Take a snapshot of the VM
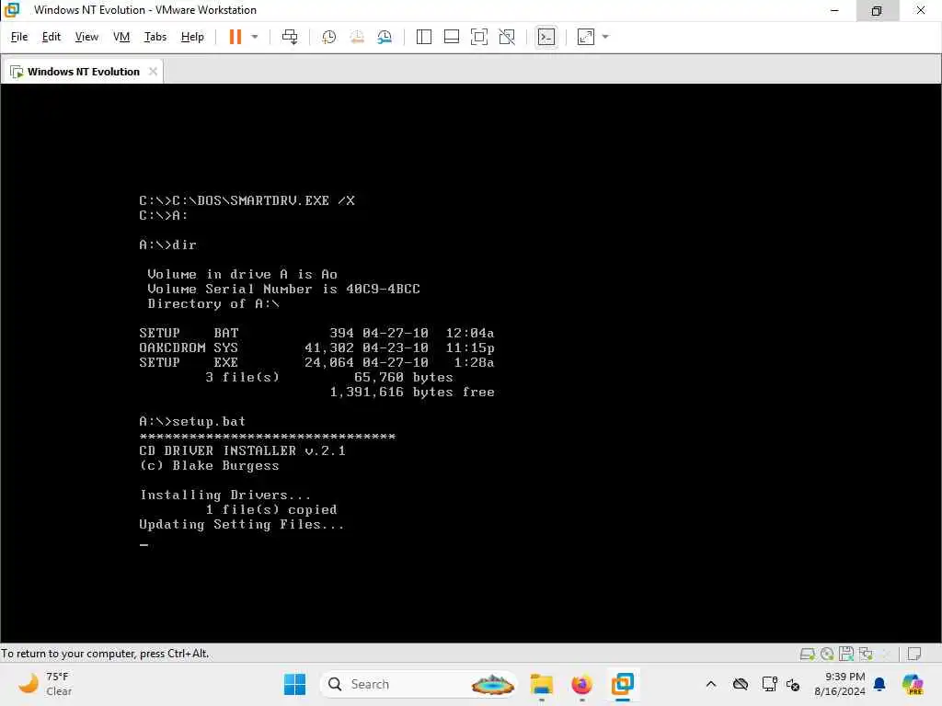This screenshot has height=706, width=942. pos(328,37)
